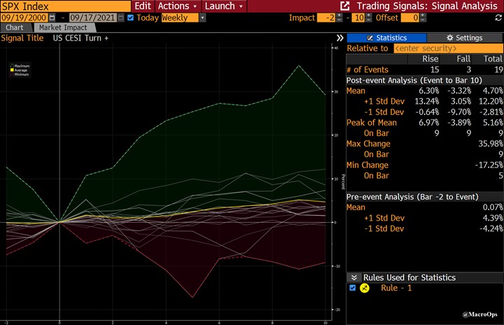Click the yellow Average legend swatch
This screenshot has height=325, width=504.
(12, 70)
